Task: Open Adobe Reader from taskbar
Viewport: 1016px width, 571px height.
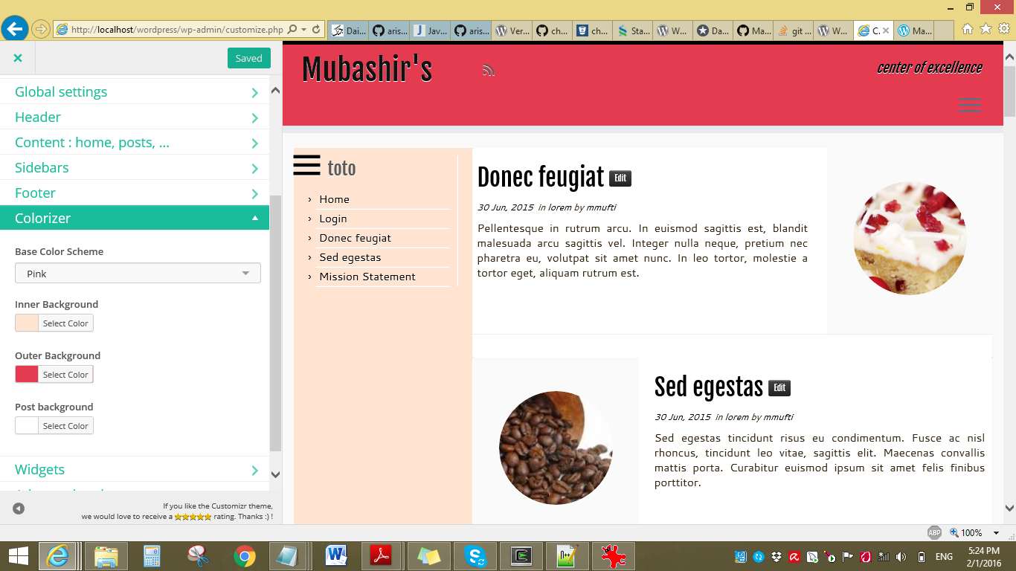Action: [x=382, y=556]
